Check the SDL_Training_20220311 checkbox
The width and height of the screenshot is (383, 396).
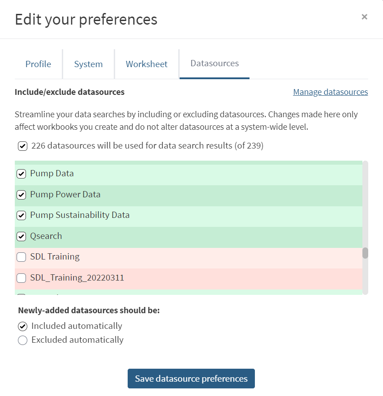click(21, 278)
